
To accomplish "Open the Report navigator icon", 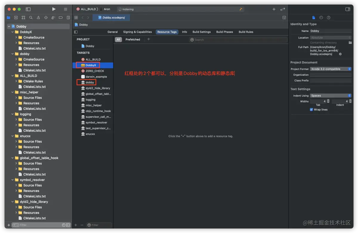I will 68,18.
